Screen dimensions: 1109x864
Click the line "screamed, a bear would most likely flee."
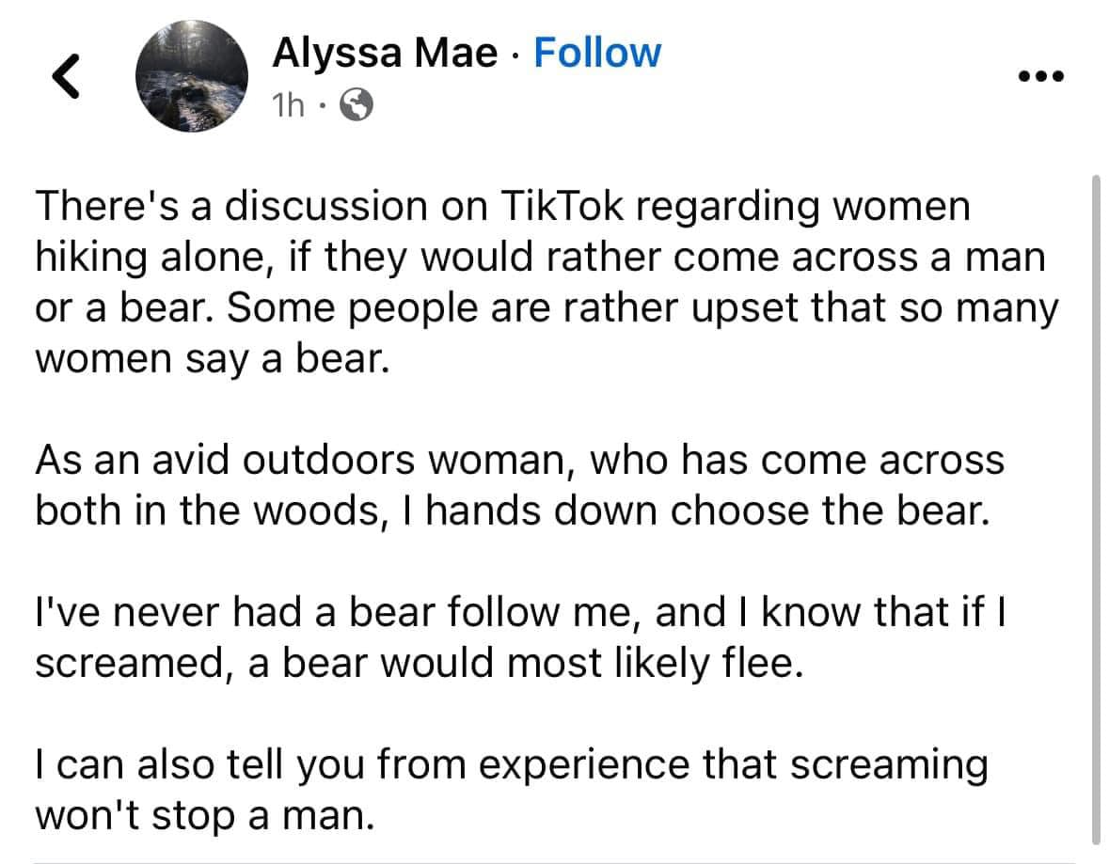[x=420, y=663]
